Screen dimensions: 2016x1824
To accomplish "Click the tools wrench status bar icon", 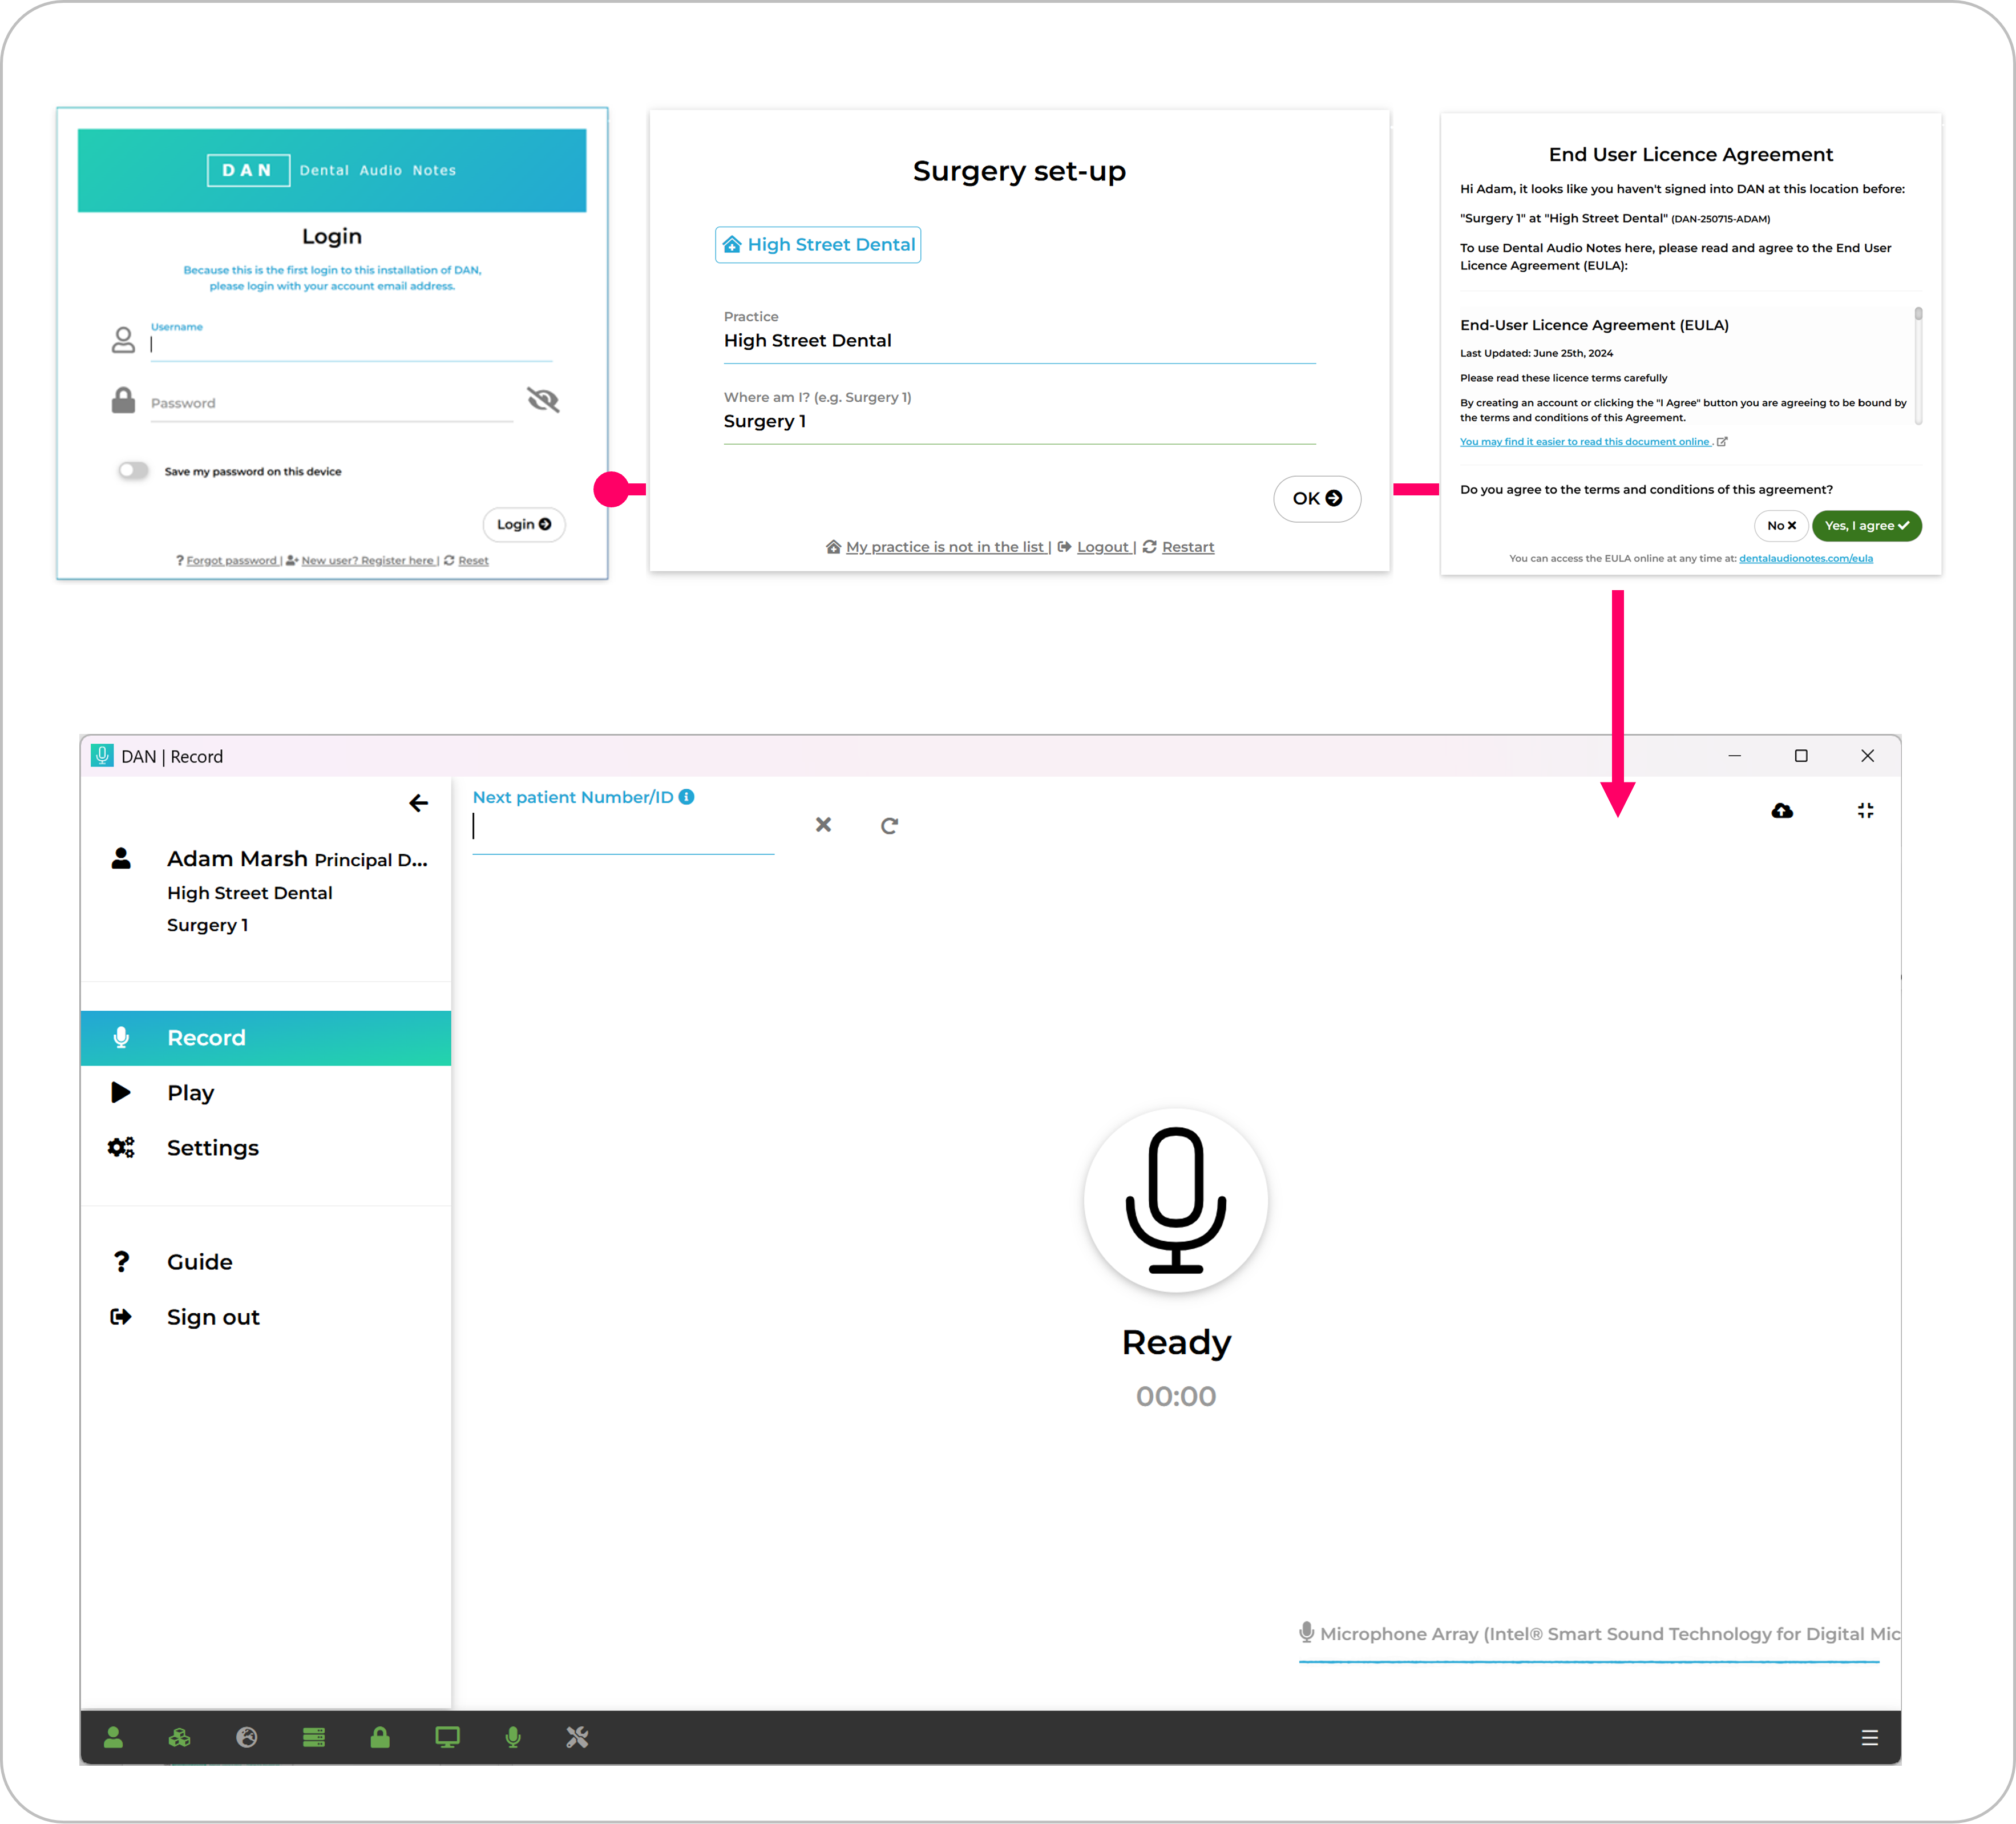I will [x=577, y=1738].
